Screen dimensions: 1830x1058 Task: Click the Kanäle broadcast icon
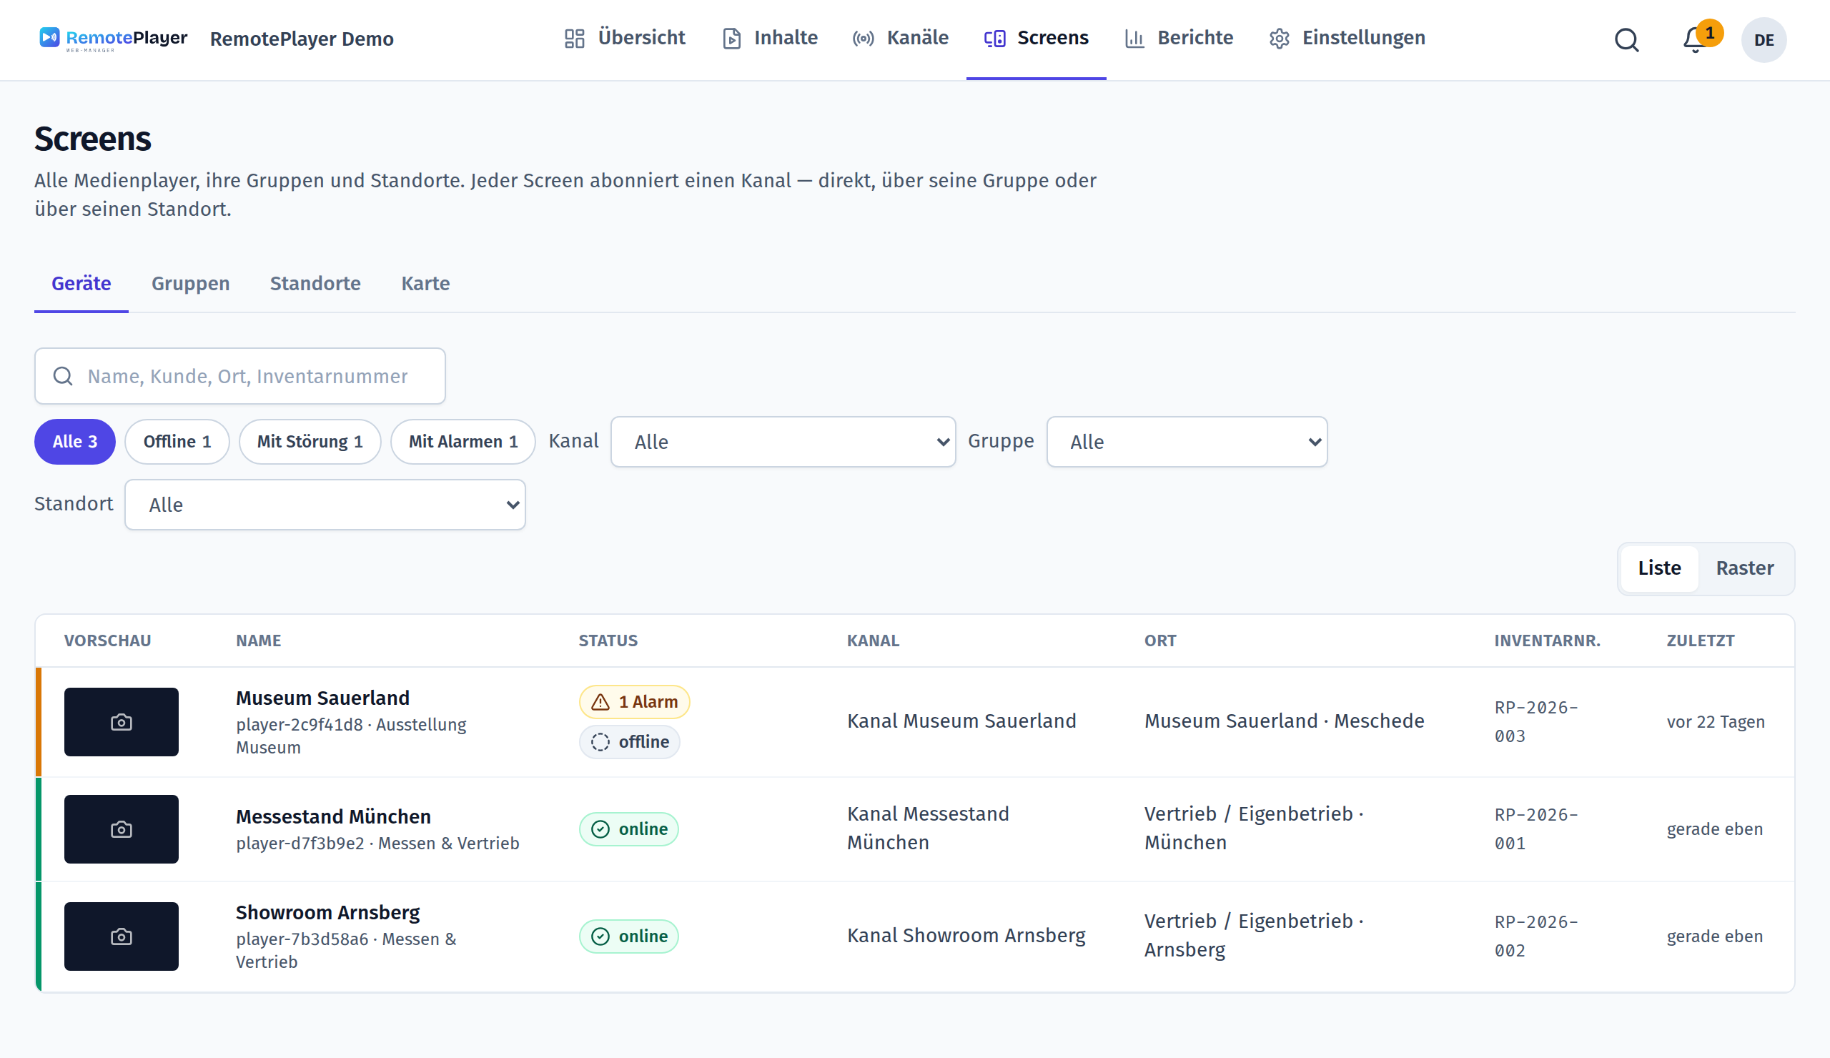863,39
